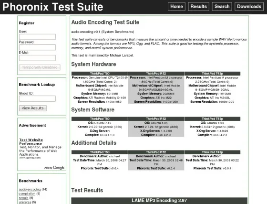Click the System Hardware heading
The height and width of the screenshot is (204, 267).
(93, 64)
